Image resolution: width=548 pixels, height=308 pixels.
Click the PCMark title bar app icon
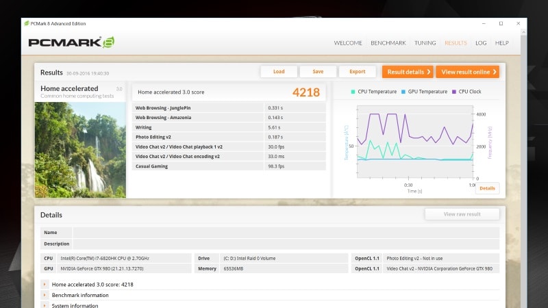click(x=27, y=23)
